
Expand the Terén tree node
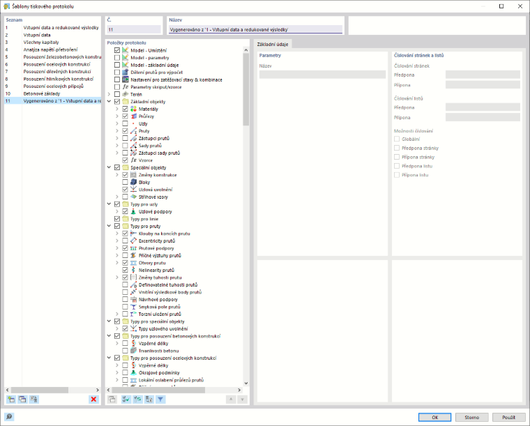pyautogui.click(x=109, y=94)
